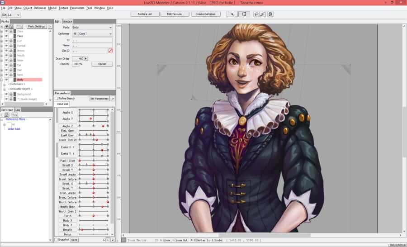Hide the Face part with eye icon
This screenshot has height=247, width=407.
[6, 36]
